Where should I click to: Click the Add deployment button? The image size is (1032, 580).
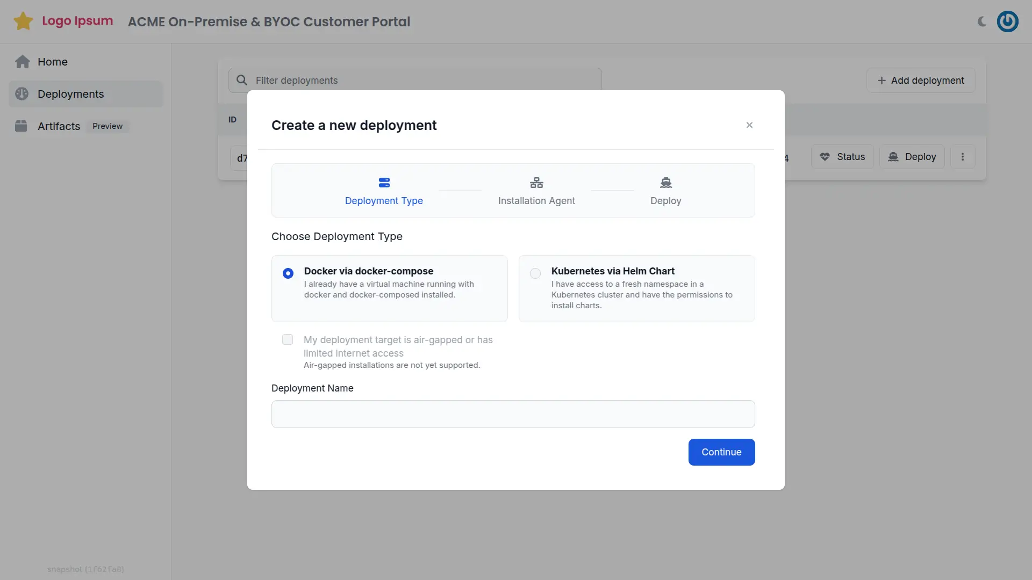(921, 80)
